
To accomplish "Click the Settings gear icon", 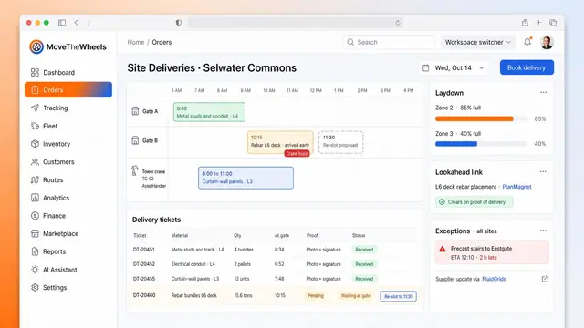I will pos(35,288).
